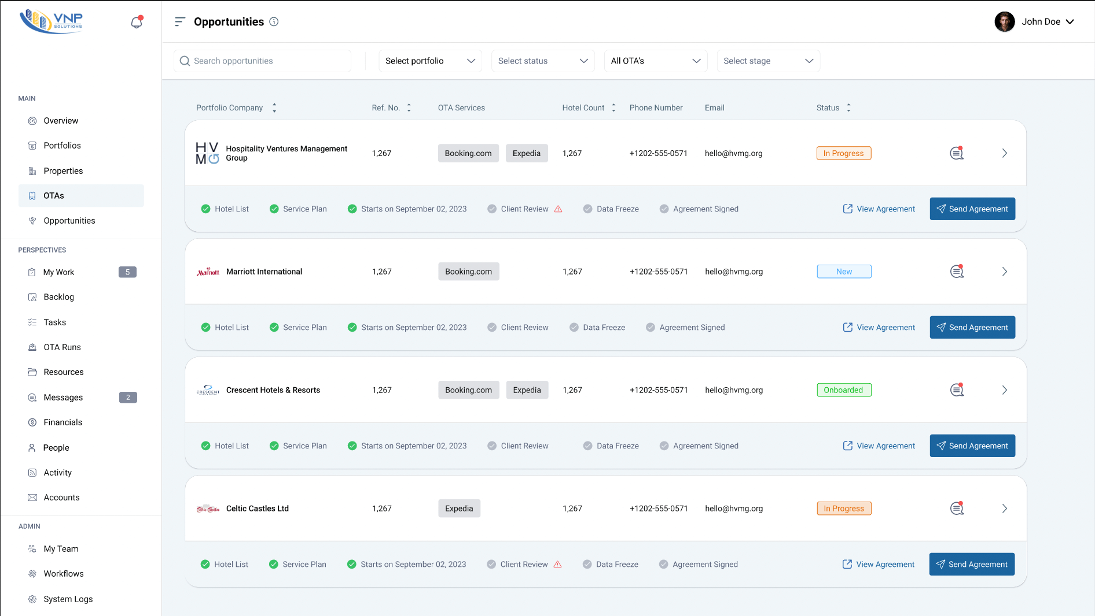Click Agreement Signed step for Hospitality Ventures
Screen dimensions: 1095x616
pos(699,209)
